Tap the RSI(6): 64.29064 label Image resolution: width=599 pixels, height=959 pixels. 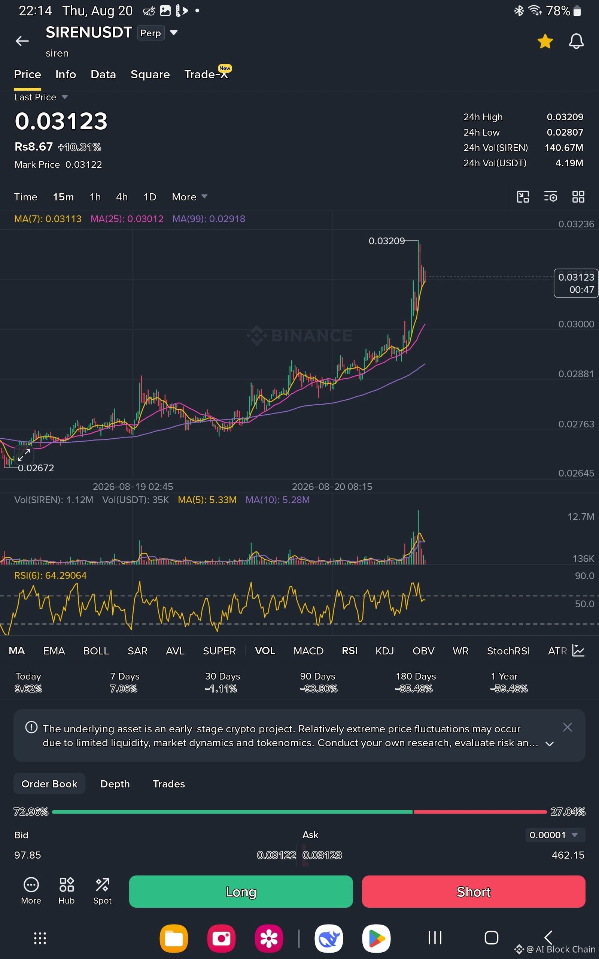(50, 575)
